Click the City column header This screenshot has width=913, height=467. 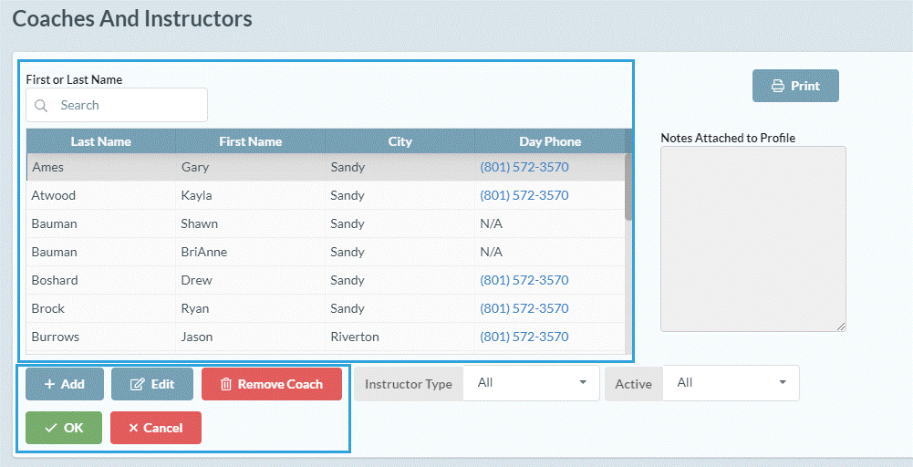click(399, 141)
